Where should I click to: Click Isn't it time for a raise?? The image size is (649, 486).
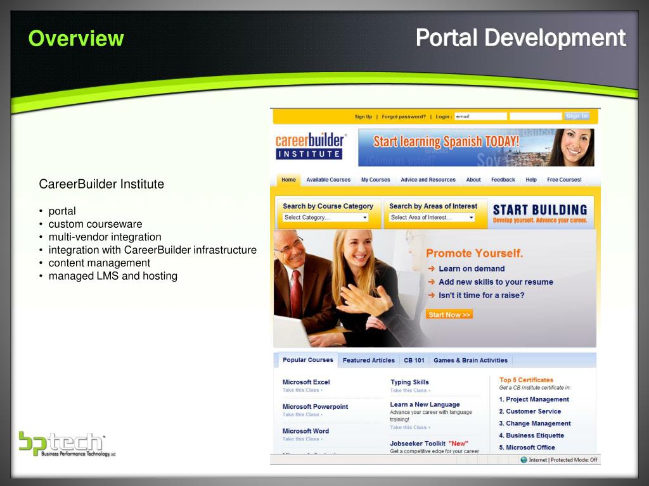pos(482,295)
